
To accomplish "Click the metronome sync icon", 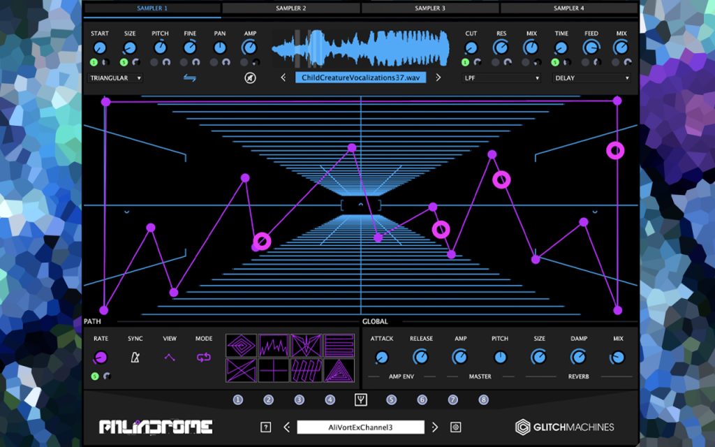I will pyautogui.click(x=135, y=357).
